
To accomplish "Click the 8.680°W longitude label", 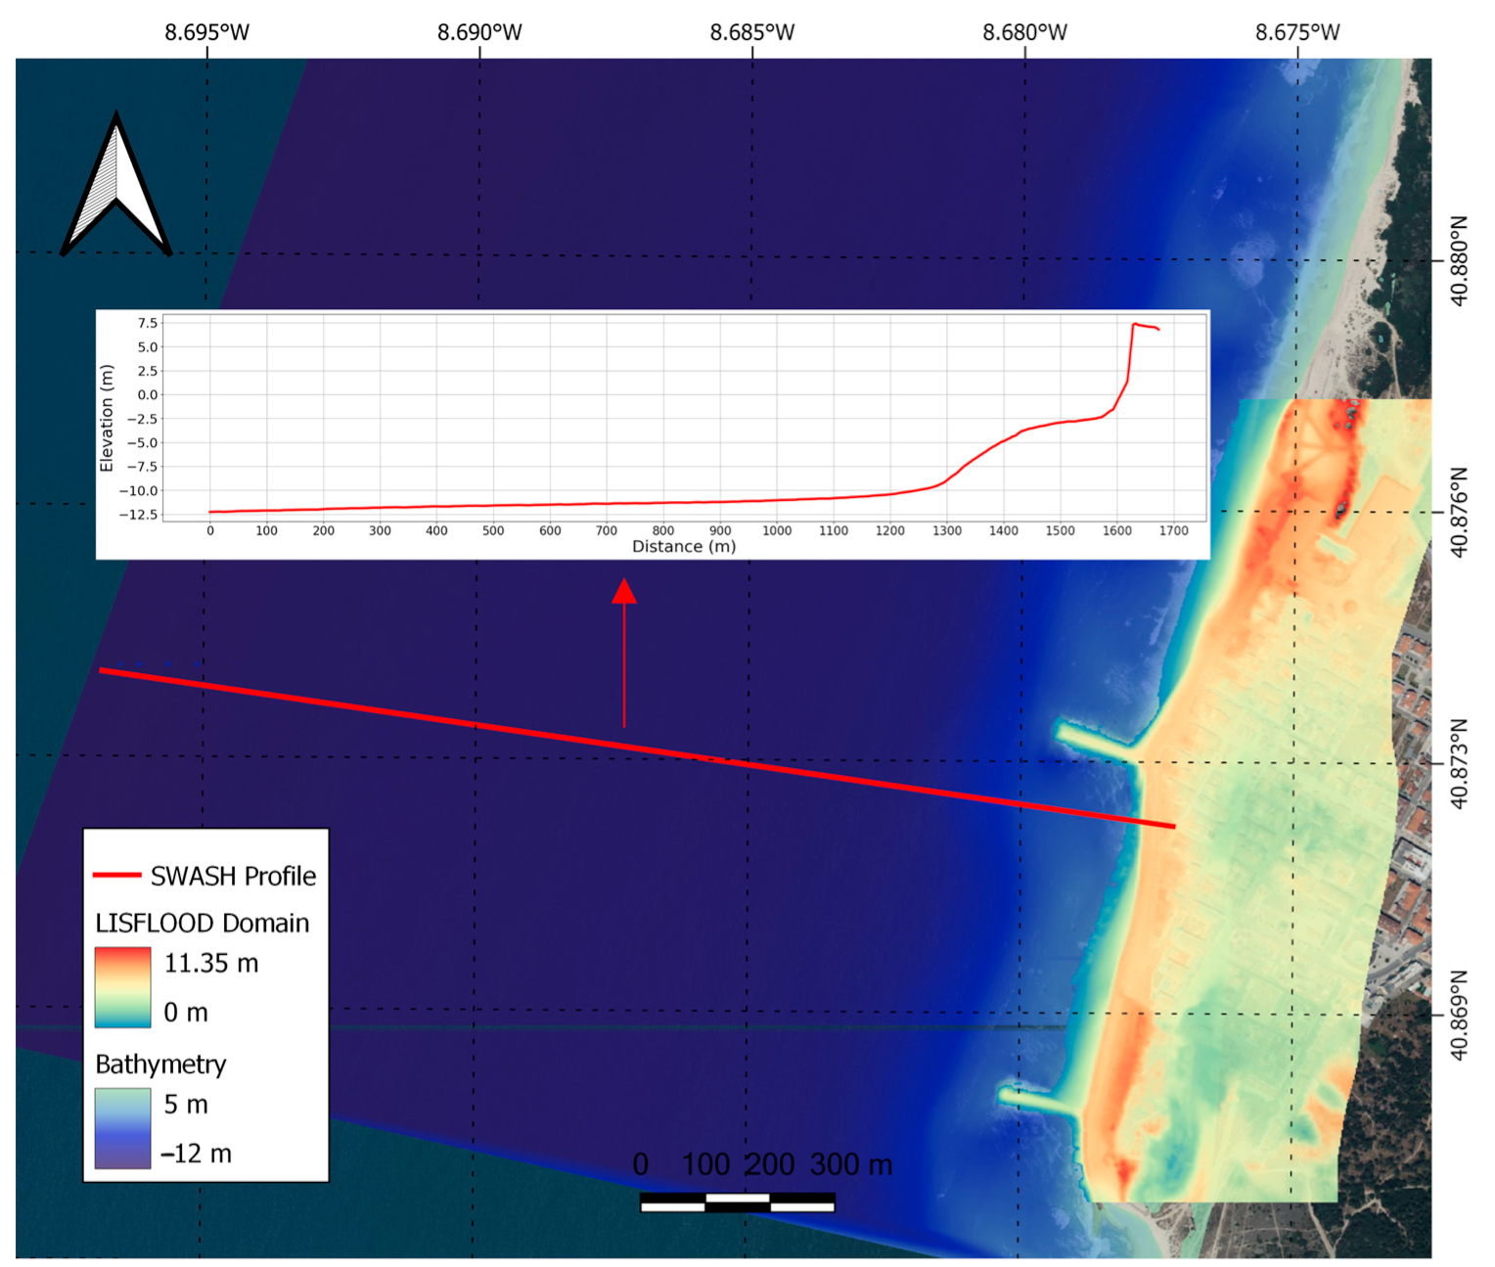I will (1024, 32).
